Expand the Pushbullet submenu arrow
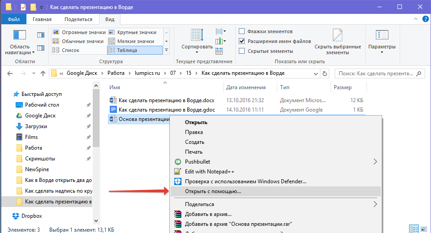The width and height of the screenshot is (431, 233). tap(375, 161)
